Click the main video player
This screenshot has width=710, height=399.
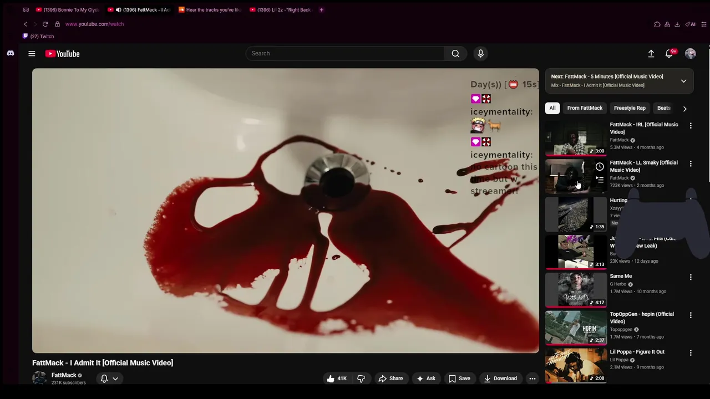(285, 211)
